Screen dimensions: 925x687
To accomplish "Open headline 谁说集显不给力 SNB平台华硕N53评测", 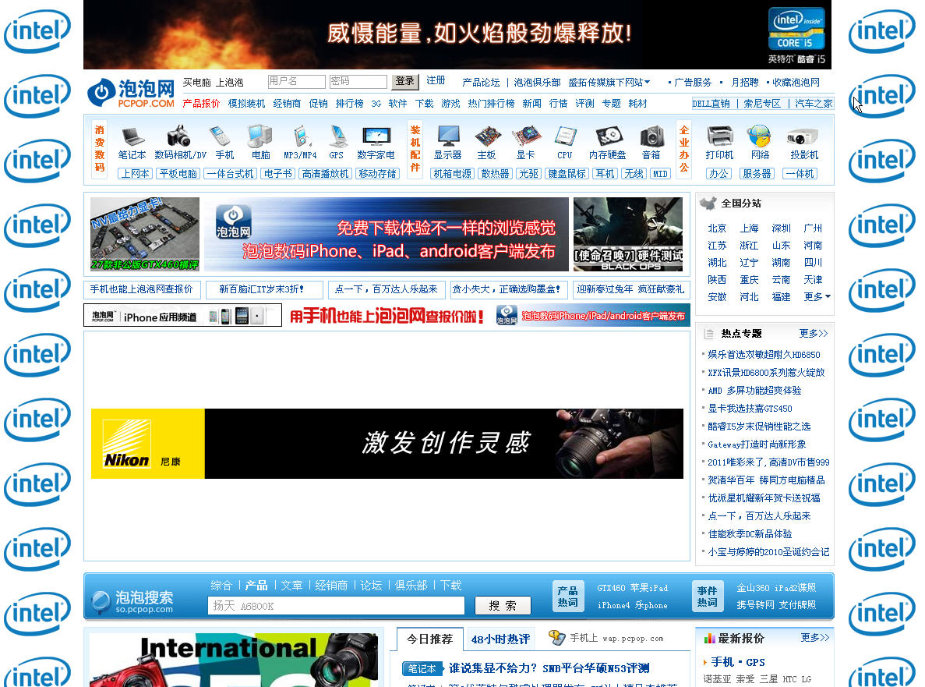I will (549, 668).
